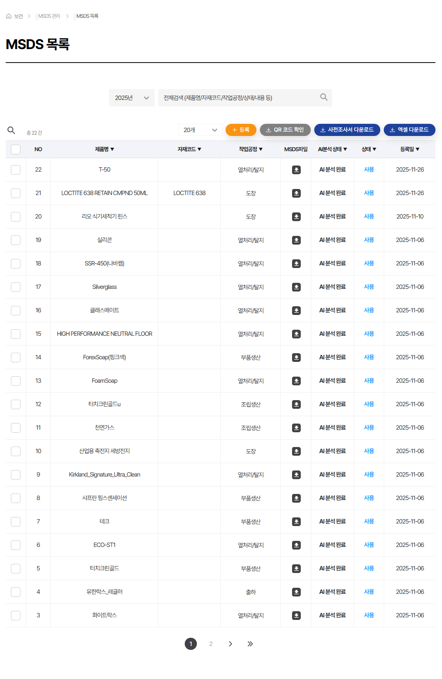Download MSDS file for Silverglass
Viewport: 442px width, 679px height.
[296, 287]
